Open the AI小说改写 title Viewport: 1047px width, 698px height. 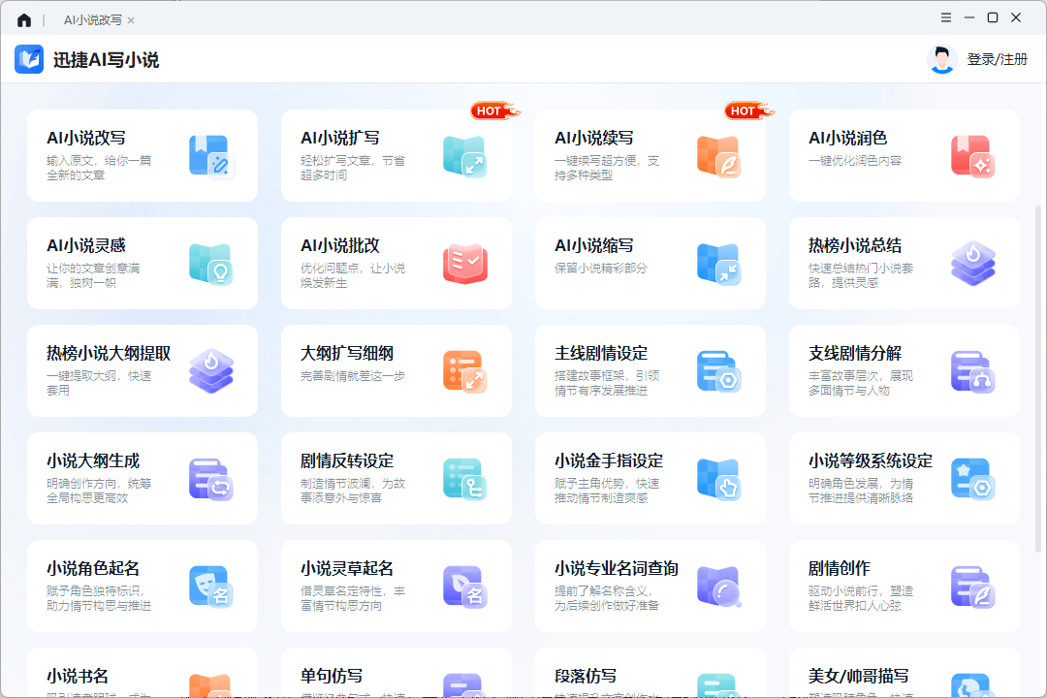point(86,138)
